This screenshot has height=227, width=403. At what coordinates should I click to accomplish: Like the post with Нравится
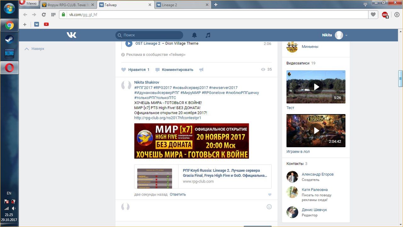pyautogui.click(x=135, y=70)
